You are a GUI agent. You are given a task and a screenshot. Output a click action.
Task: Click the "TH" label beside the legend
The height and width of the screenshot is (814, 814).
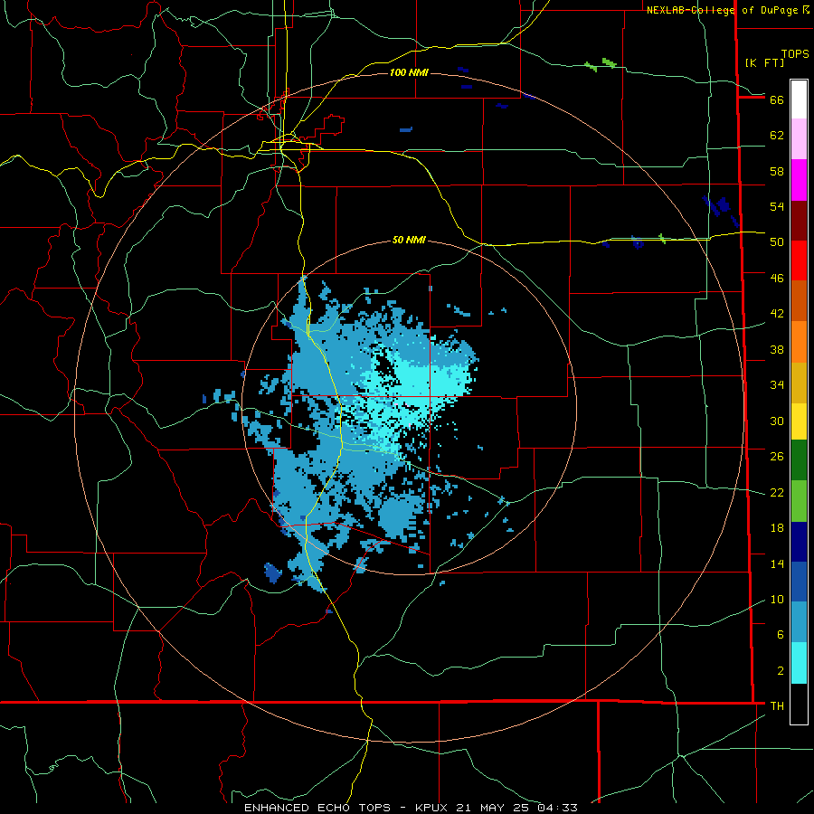pyautogui.click(x=777, y=705)
